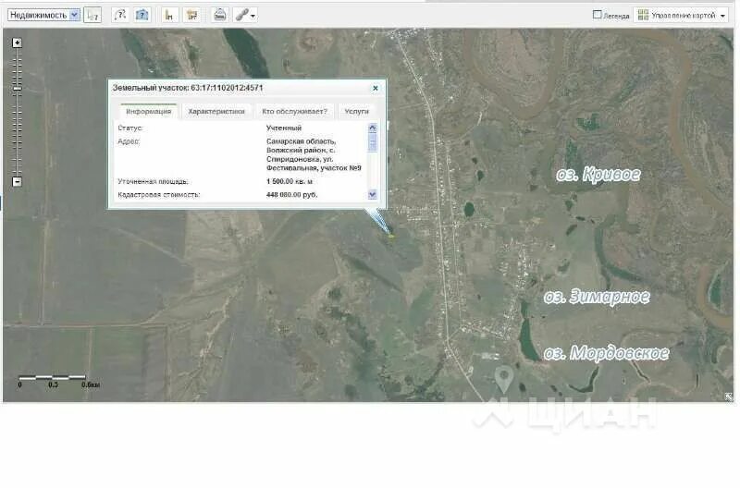Click the Управление картой grid icon
740x488 pixels.
(x=643, y=15)
